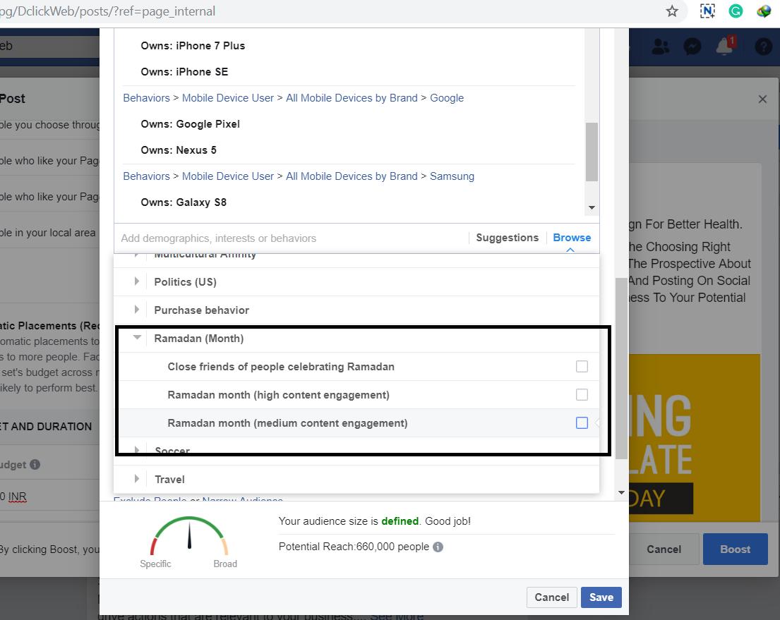Click the yellow post image preview
The image size is (780, 620).
[x=695, y=437]
